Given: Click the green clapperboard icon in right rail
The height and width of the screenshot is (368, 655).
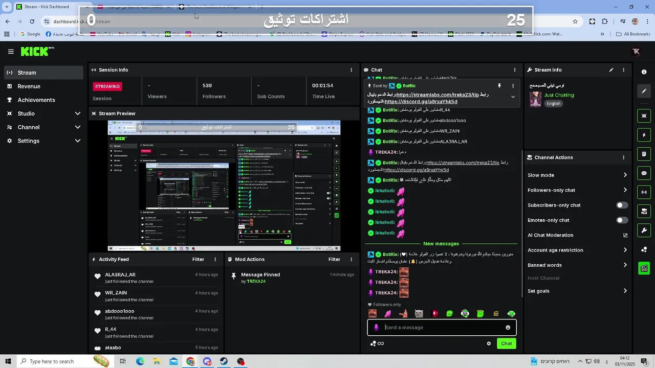Looking at the screenshot, I should point(644,268).
